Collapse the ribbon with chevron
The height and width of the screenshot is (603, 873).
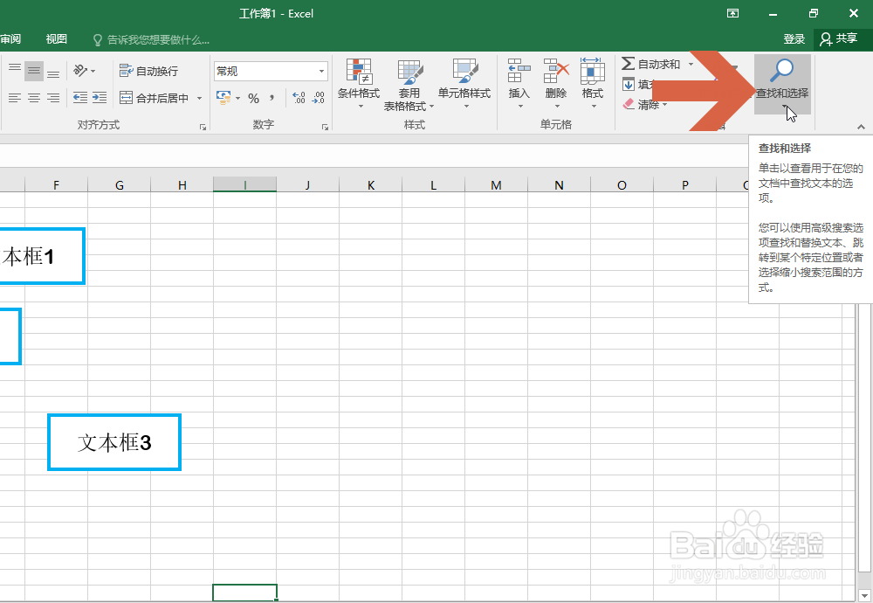(x=861, y=127)
